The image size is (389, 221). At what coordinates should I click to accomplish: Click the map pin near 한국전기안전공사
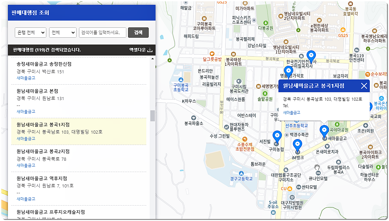coord(311,57)
